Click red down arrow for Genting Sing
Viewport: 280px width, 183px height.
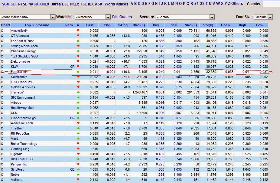78,149
